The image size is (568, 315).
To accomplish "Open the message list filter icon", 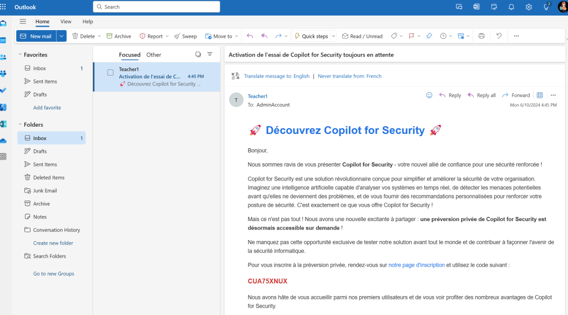I will point(210,54).
